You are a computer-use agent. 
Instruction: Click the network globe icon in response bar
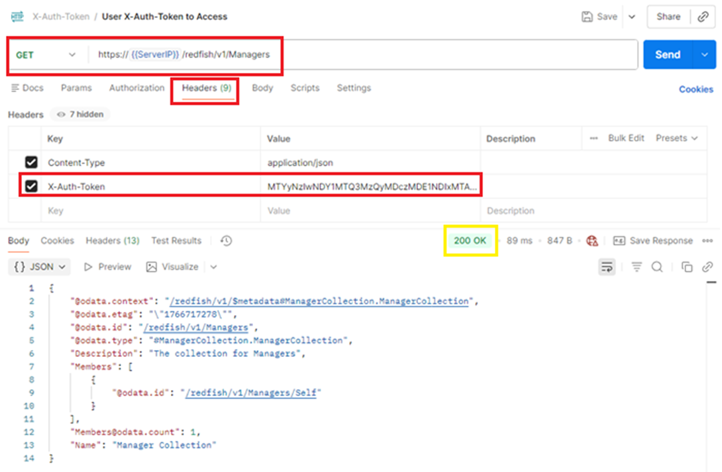(592, 241)
